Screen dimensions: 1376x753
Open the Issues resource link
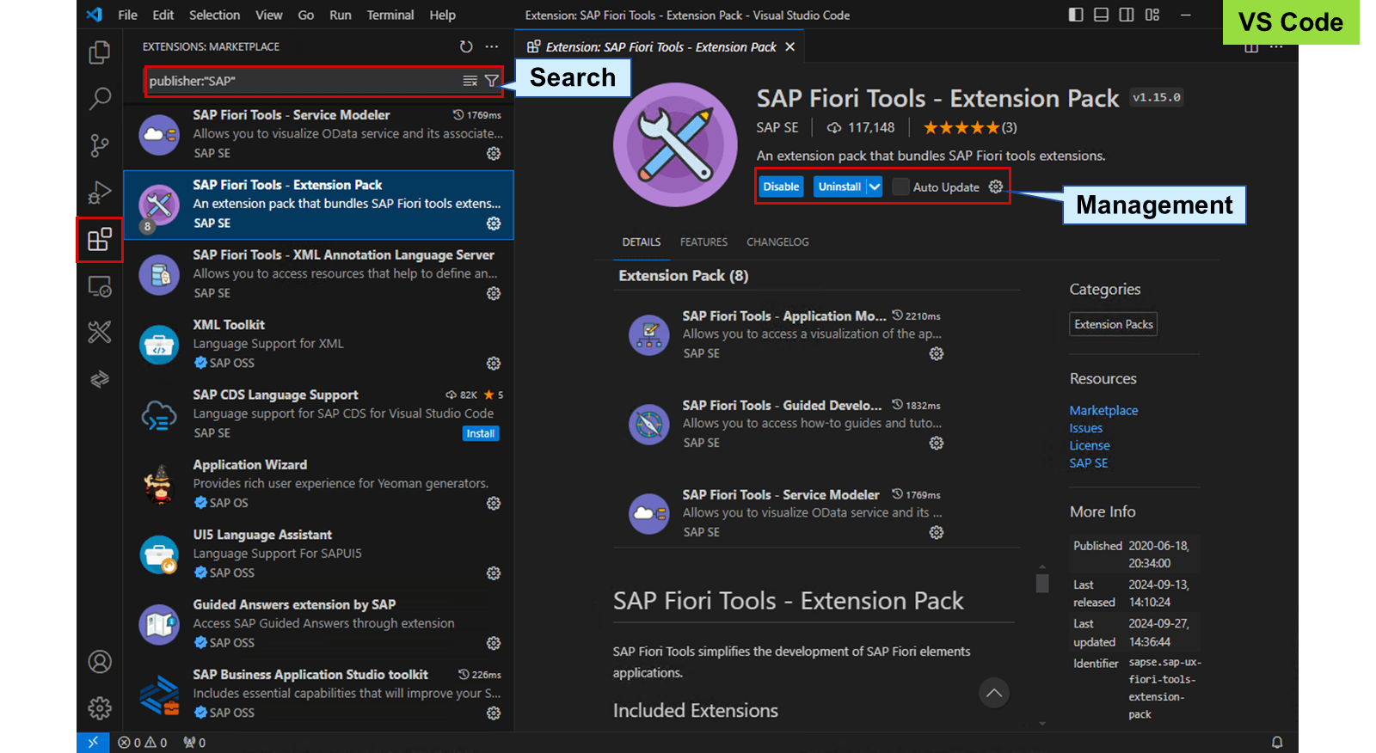[1085, 428]
